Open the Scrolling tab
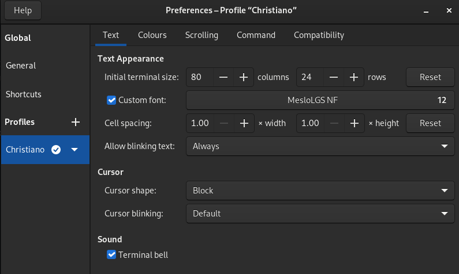This screenshot has width=459, height=274. click(201, 35)
